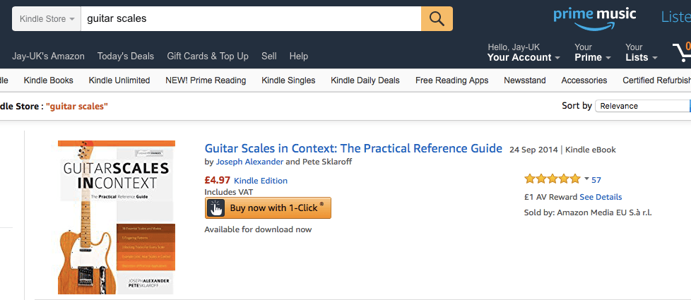Click the Prime Music logo
Screen dimensions: 691x300
pyautogui.click(x=595, y=18)
